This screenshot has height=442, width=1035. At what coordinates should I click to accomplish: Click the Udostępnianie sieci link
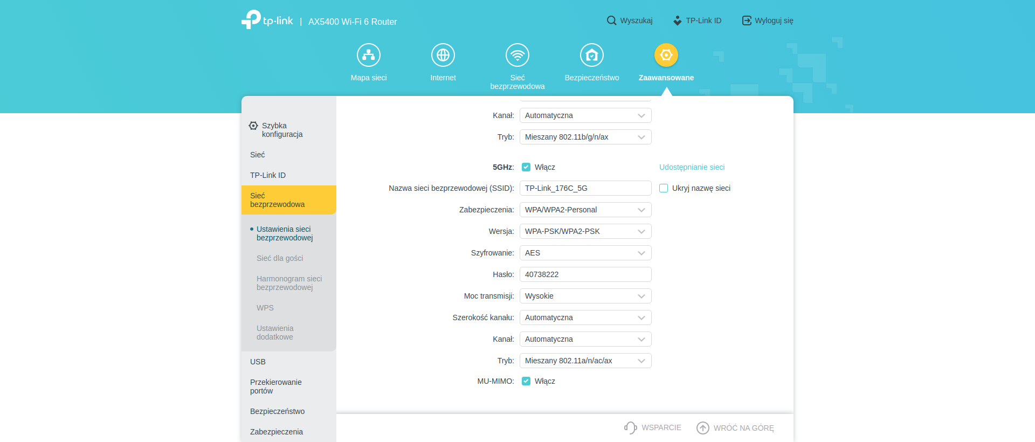coord(692,167)
